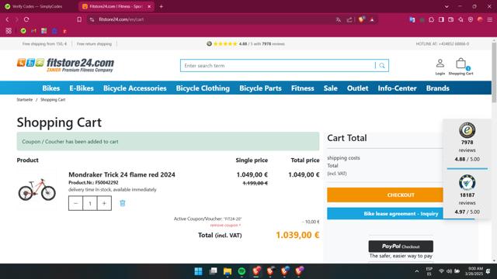Open Bicycle Parts menu

click(x=260, y=88)
